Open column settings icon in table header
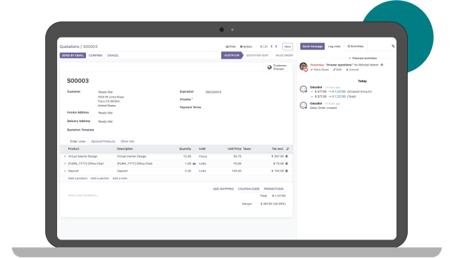 pyautogui.click(x=288, y=149)
